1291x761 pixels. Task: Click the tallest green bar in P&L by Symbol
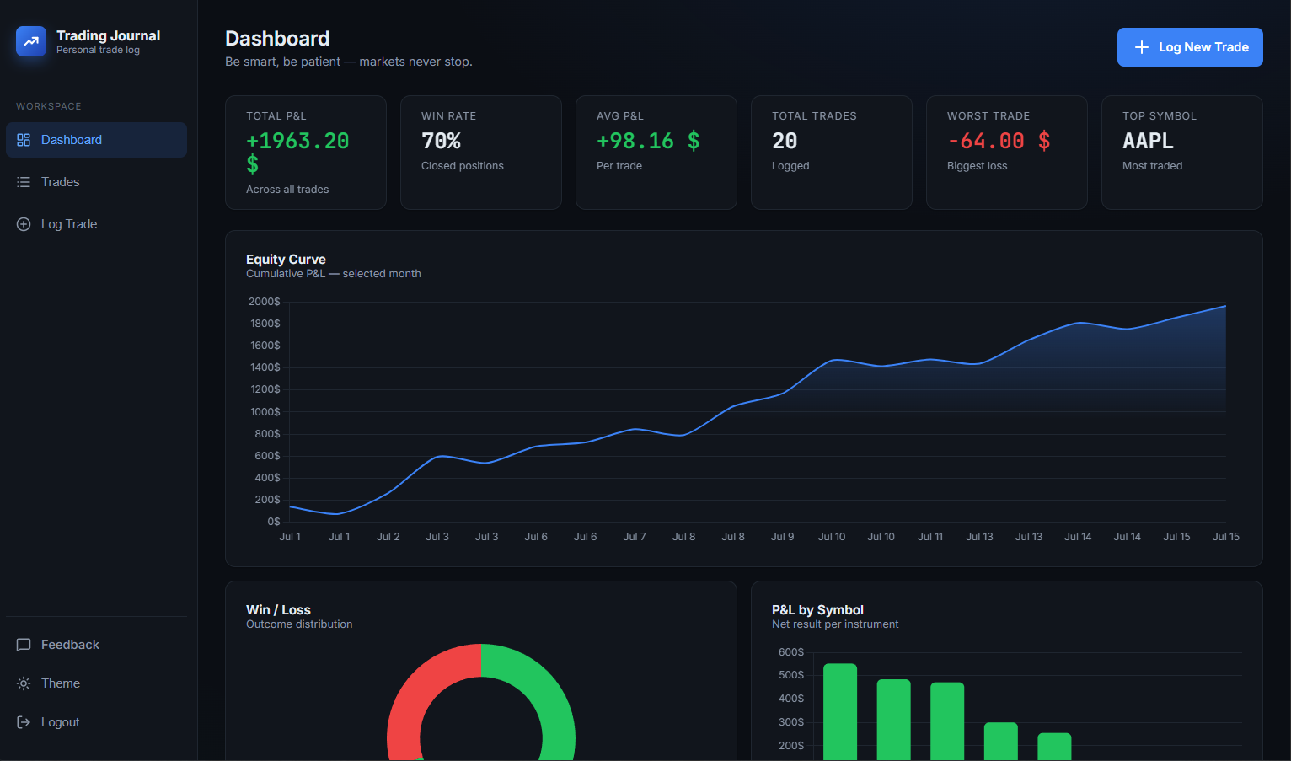(x=840, y=712)
